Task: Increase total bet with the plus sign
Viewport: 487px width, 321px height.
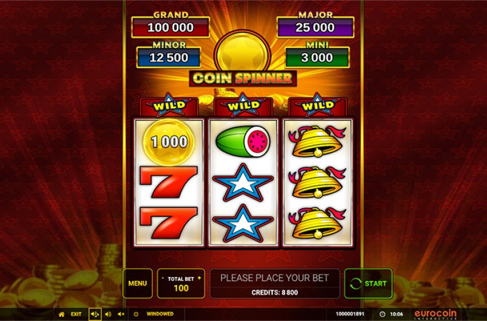Action: 199,278
